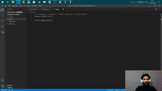The image size is (162, 91).
Task: Open the Extensions view
Action: coord(2,32)
